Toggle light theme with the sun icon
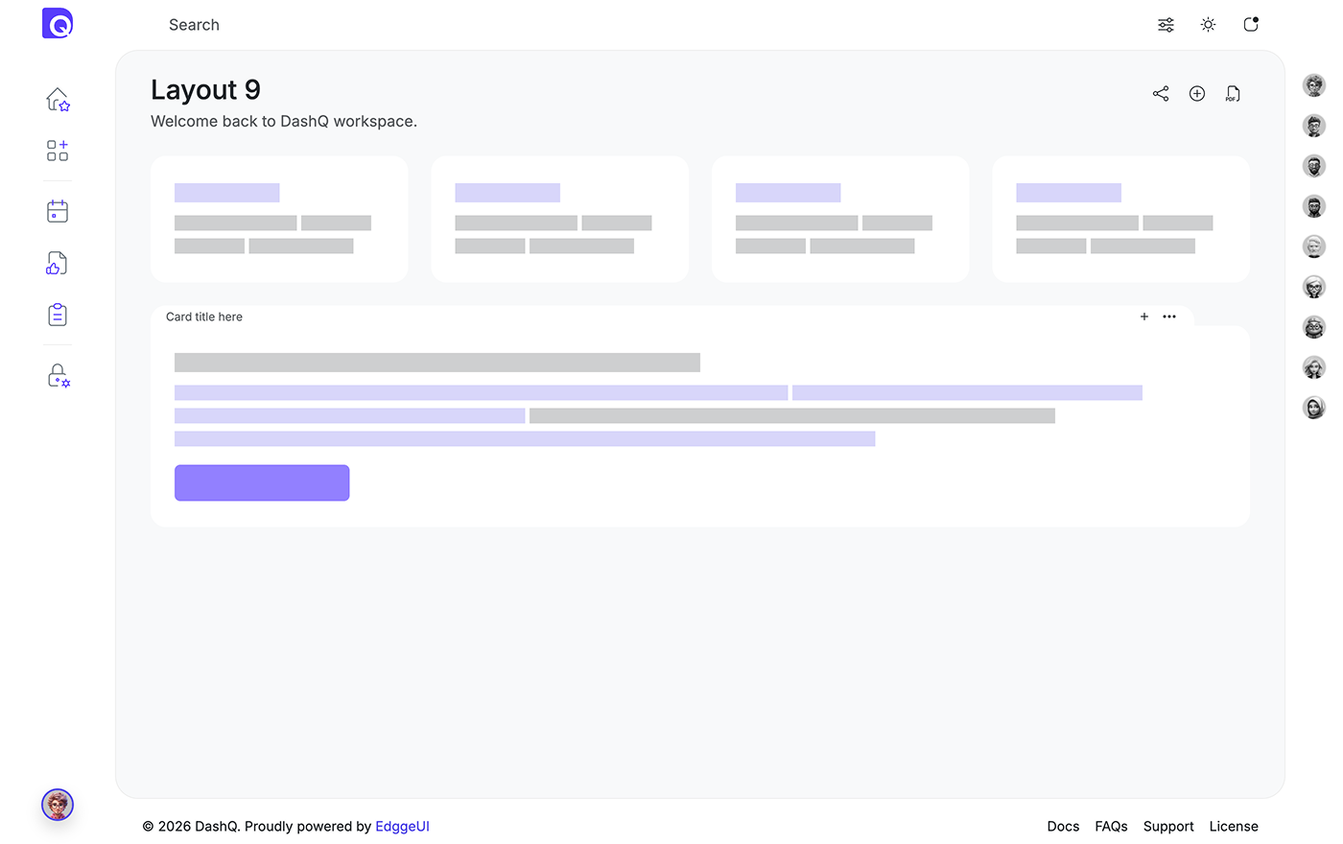Viewport: 1343px width, 844px height. [x=1208, y=24]
